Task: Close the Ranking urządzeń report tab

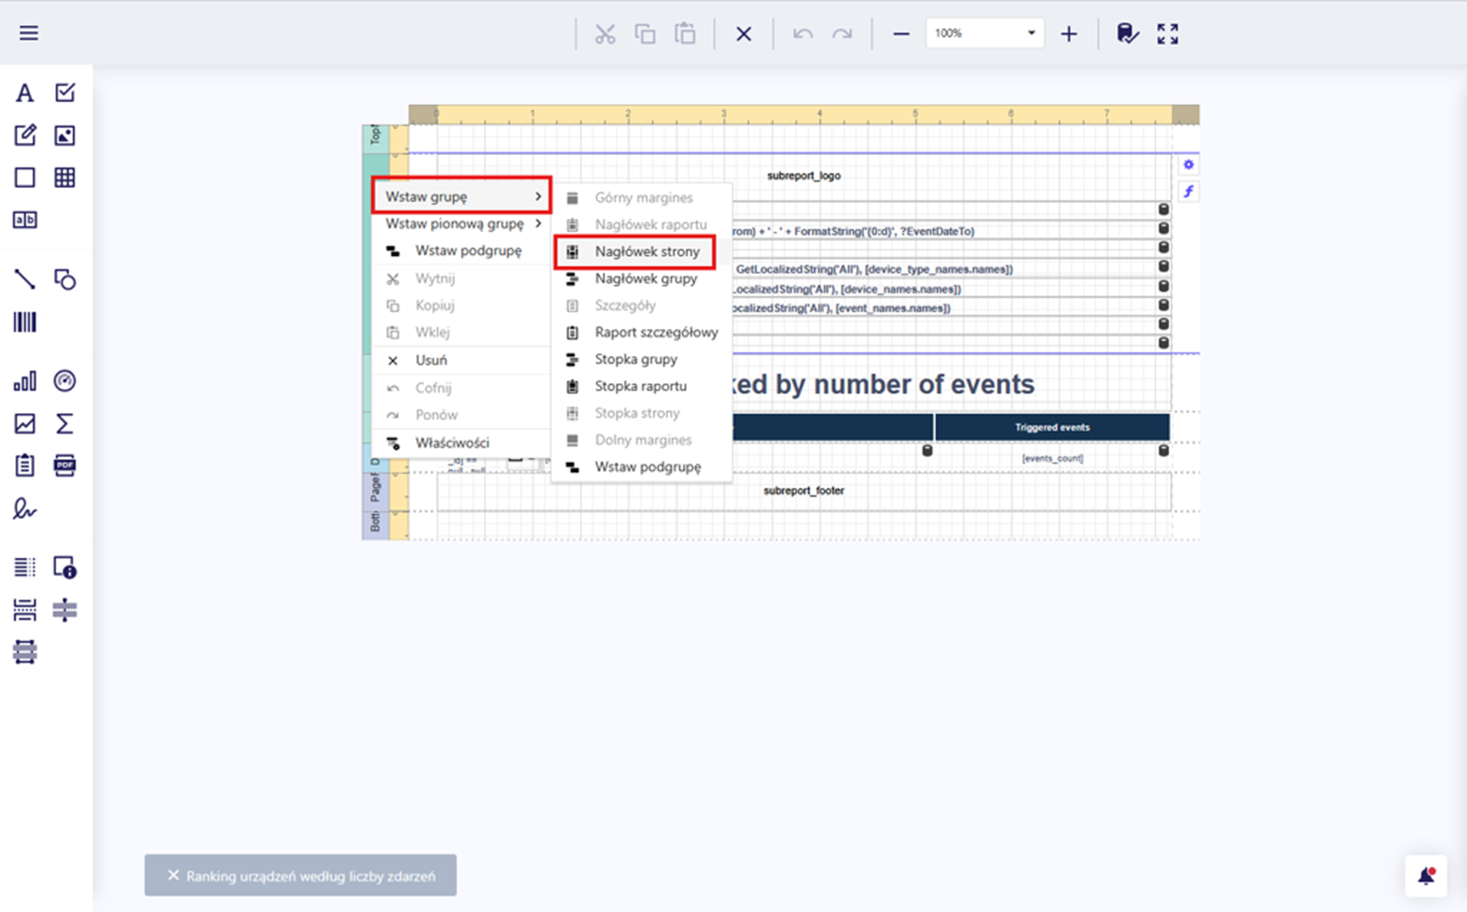Action: [172, 875]
